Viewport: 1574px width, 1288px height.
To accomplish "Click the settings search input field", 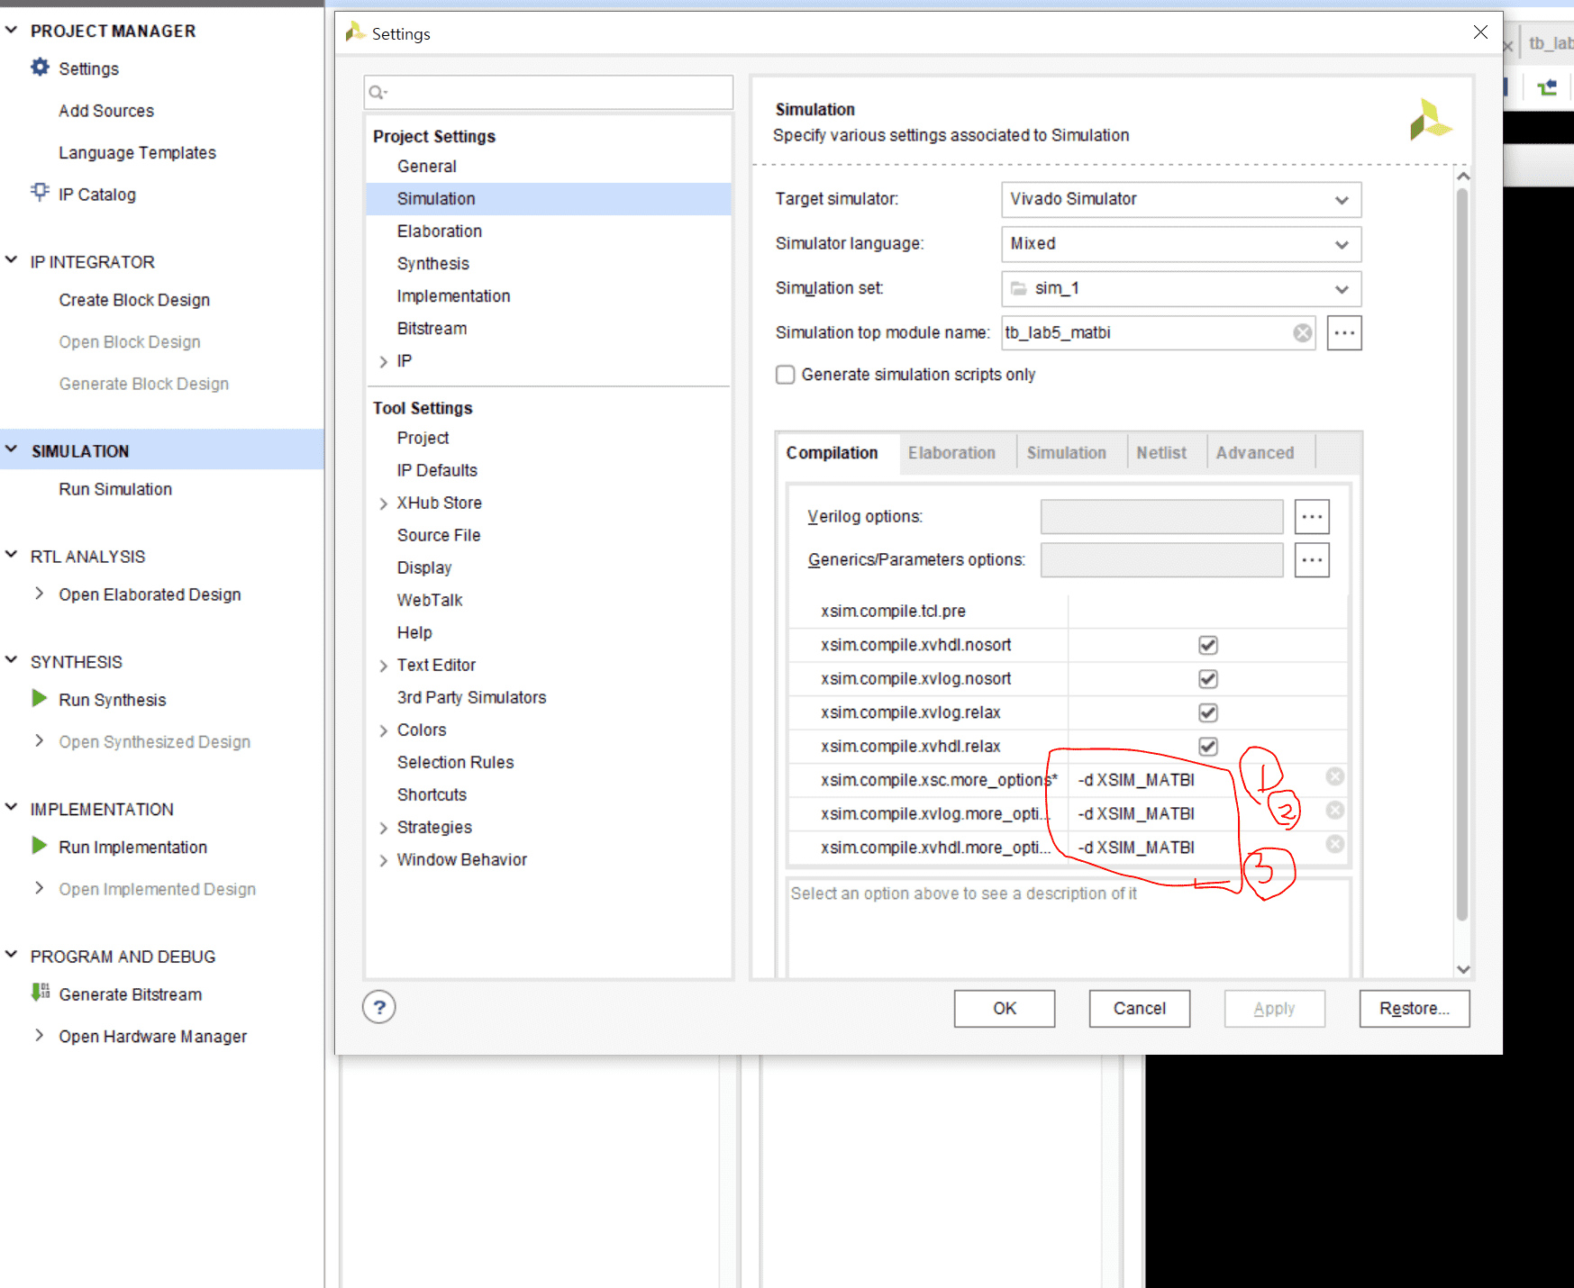I will click(549, 93).
